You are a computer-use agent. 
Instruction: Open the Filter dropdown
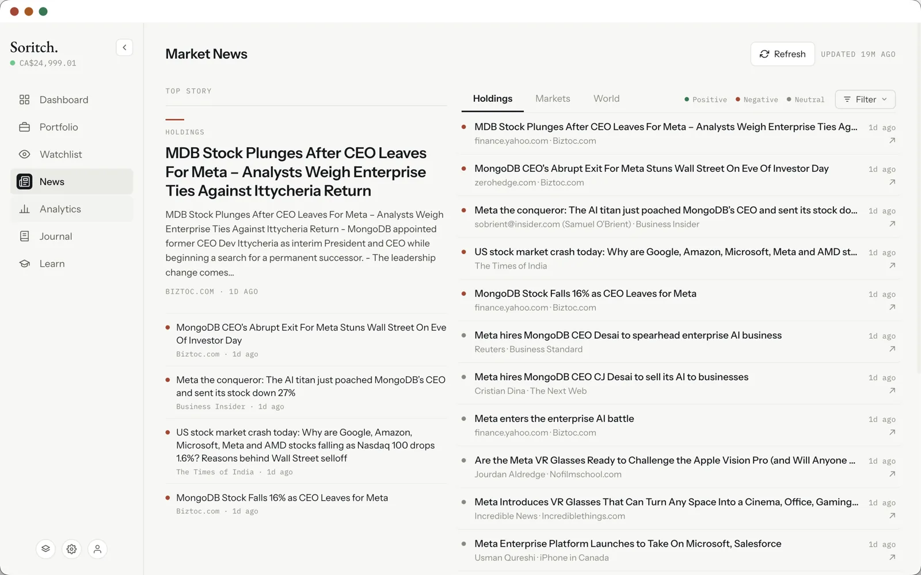pyautogui.click(x=865, y=99)
